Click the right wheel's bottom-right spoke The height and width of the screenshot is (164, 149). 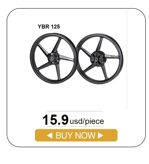point(105,71)
